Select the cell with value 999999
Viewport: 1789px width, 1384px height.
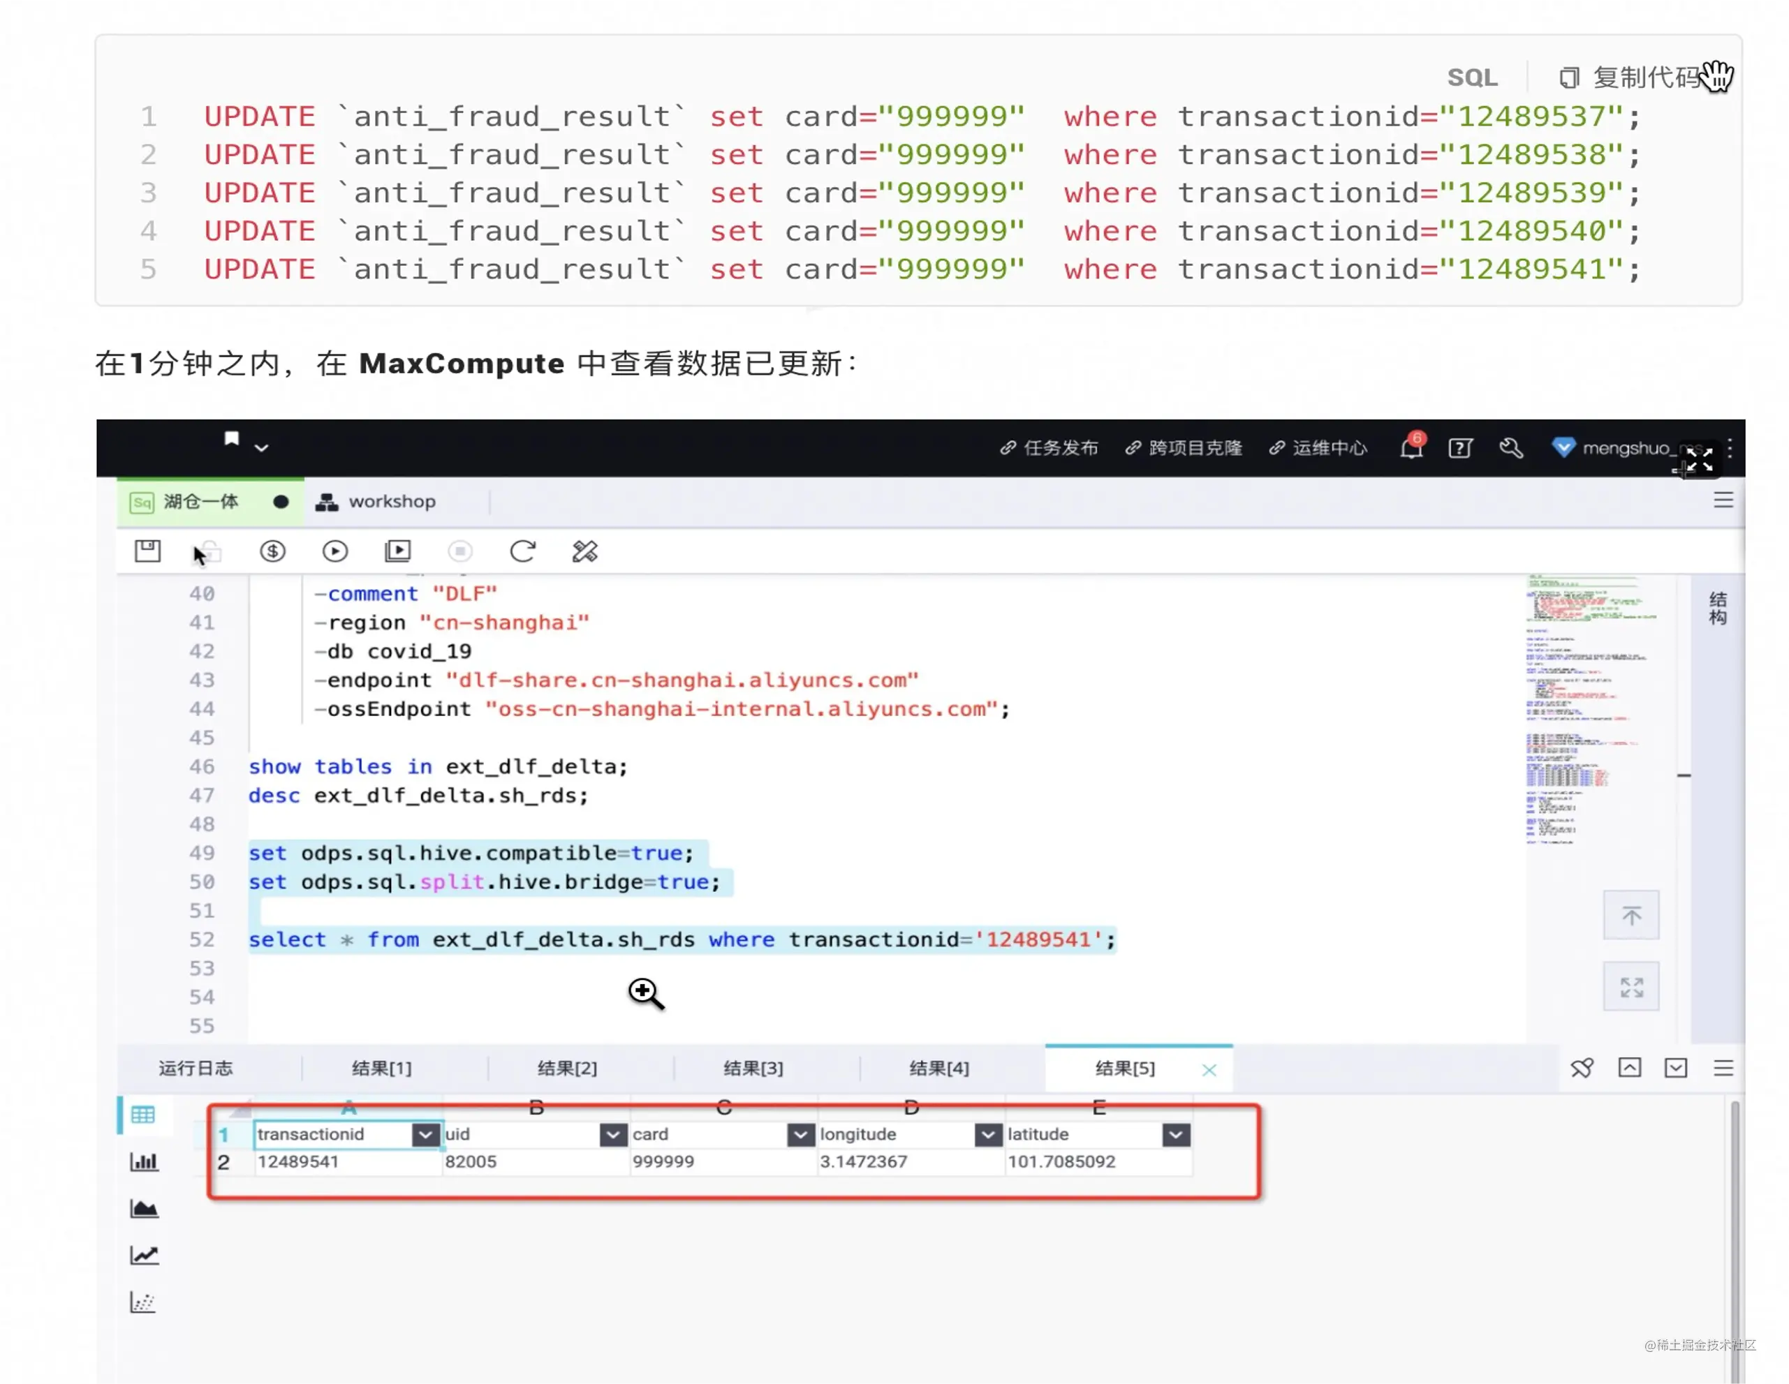tap(723, 1162)
